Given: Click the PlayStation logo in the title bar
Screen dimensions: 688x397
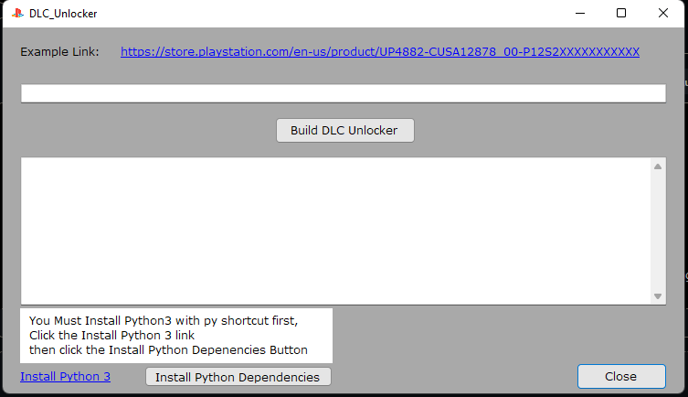Looking at the screenshot, I should 17,13.
